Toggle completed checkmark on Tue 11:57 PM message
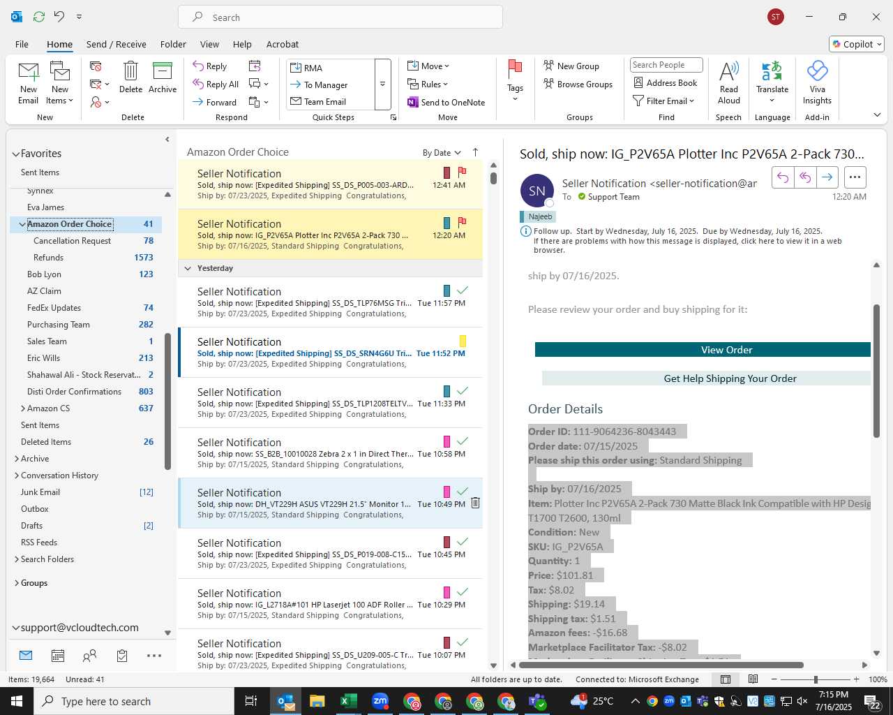The image size is (893, 715). point(462,290)
